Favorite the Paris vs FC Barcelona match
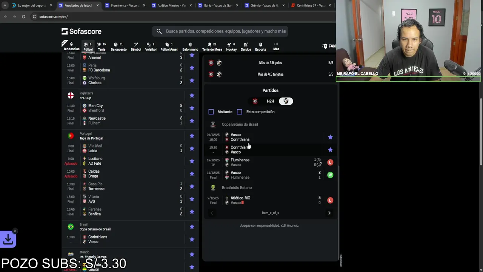Image resolution: width=483 pixels, height=272 pixels. pyautogui.click(x=192, y=68)
